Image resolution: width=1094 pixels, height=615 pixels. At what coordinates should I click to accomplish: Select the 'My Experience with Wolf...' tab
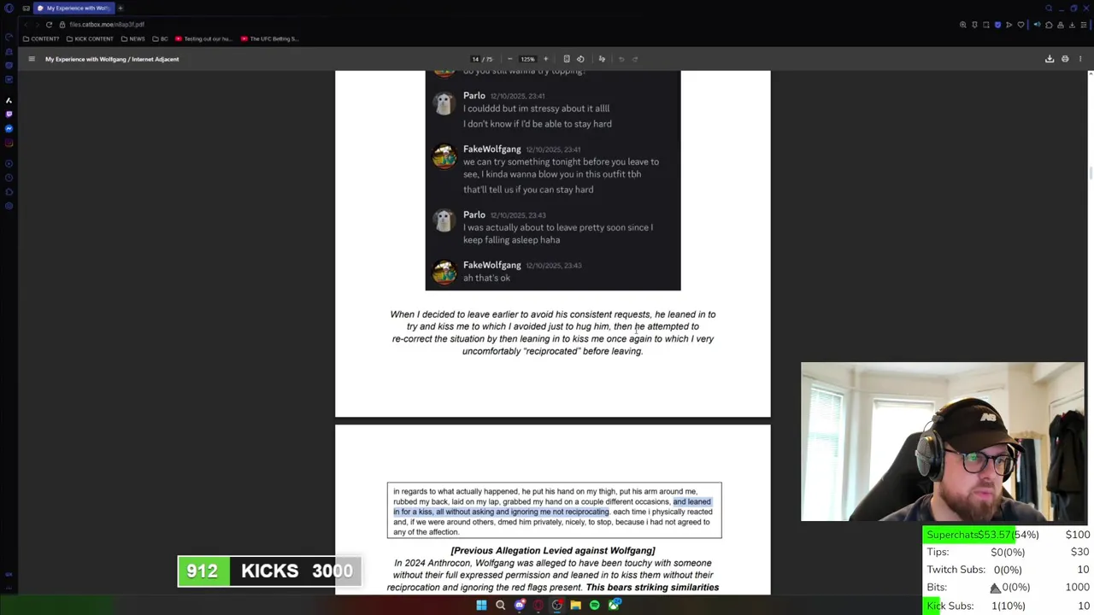click(x=74, y=8)
